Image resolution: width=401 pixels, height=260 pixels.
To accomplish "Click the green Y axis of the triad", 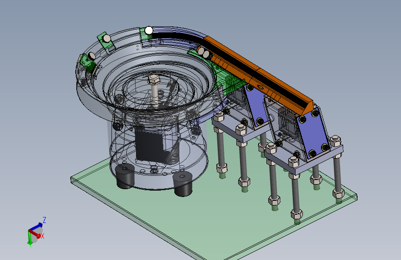I will click(x=30, y=237).
